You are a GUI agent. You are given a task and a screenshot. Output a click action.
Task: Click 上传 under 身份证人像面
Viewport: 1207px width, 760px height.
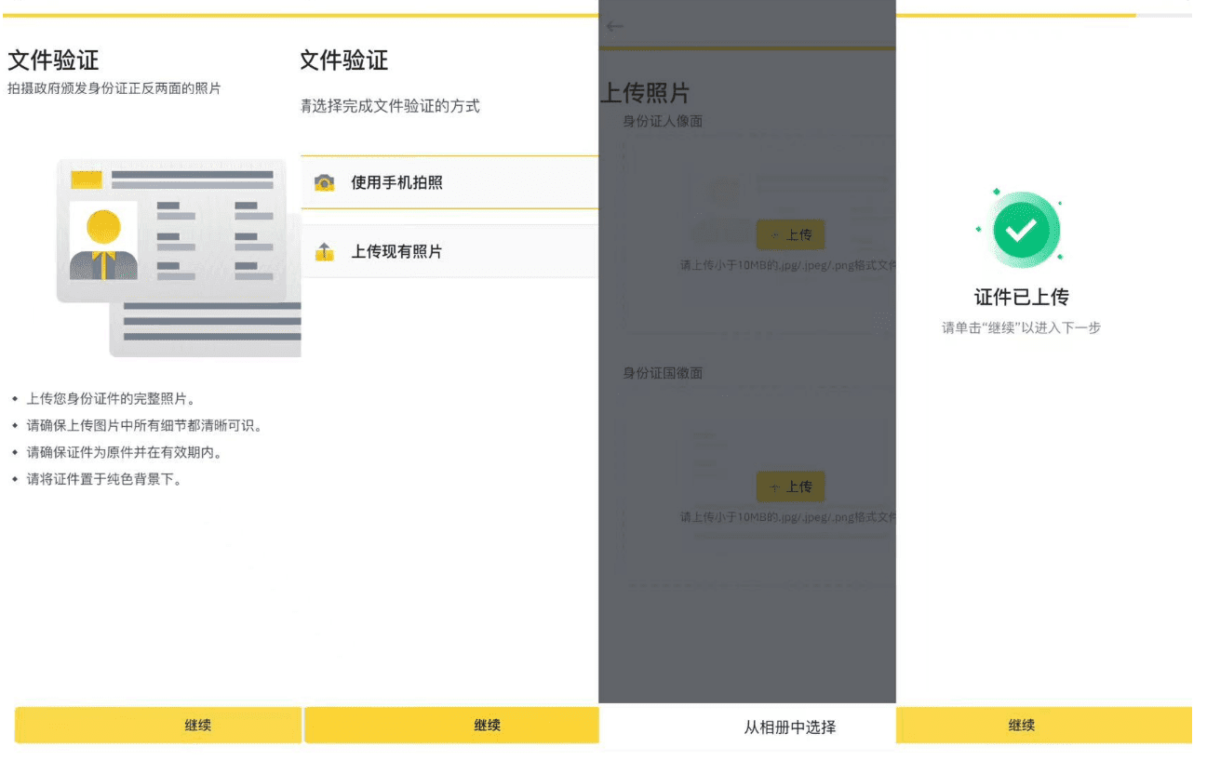point(790,234)
